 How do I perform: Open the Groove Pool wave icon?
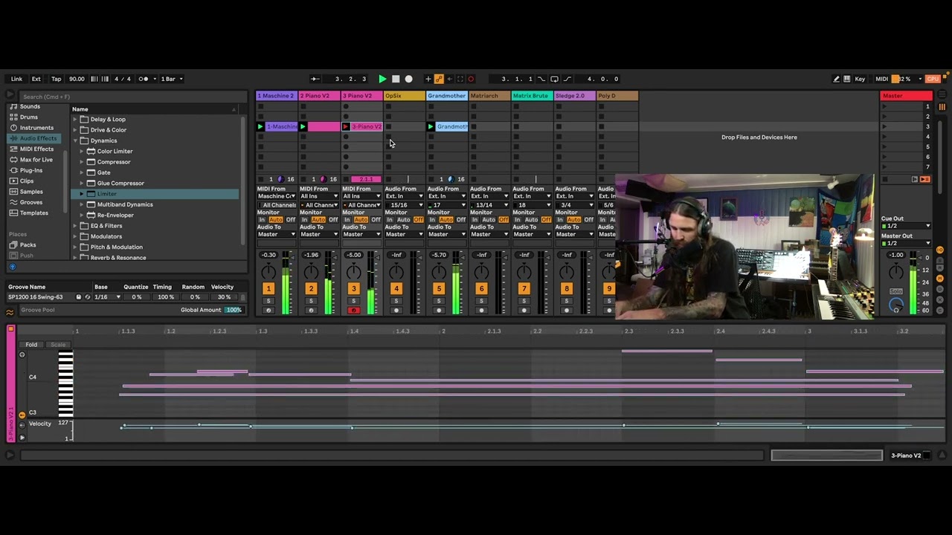coord(10,311)
